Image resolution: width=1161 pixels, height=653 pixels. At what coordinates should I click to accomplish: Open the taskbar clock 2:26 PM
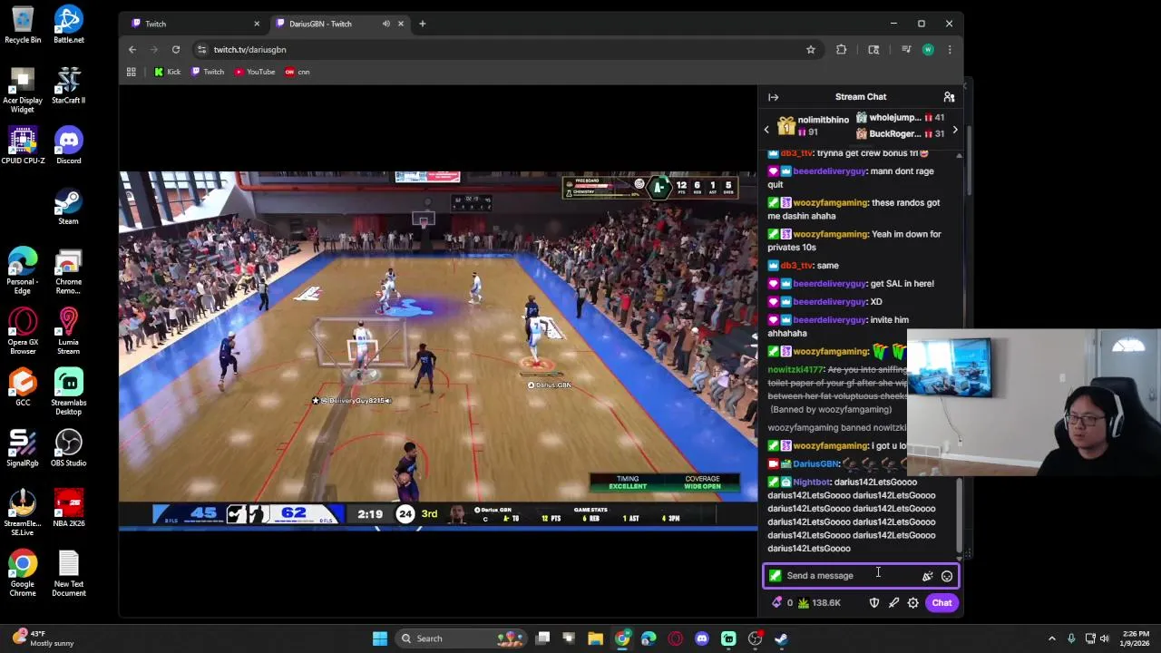(1134, 638)
